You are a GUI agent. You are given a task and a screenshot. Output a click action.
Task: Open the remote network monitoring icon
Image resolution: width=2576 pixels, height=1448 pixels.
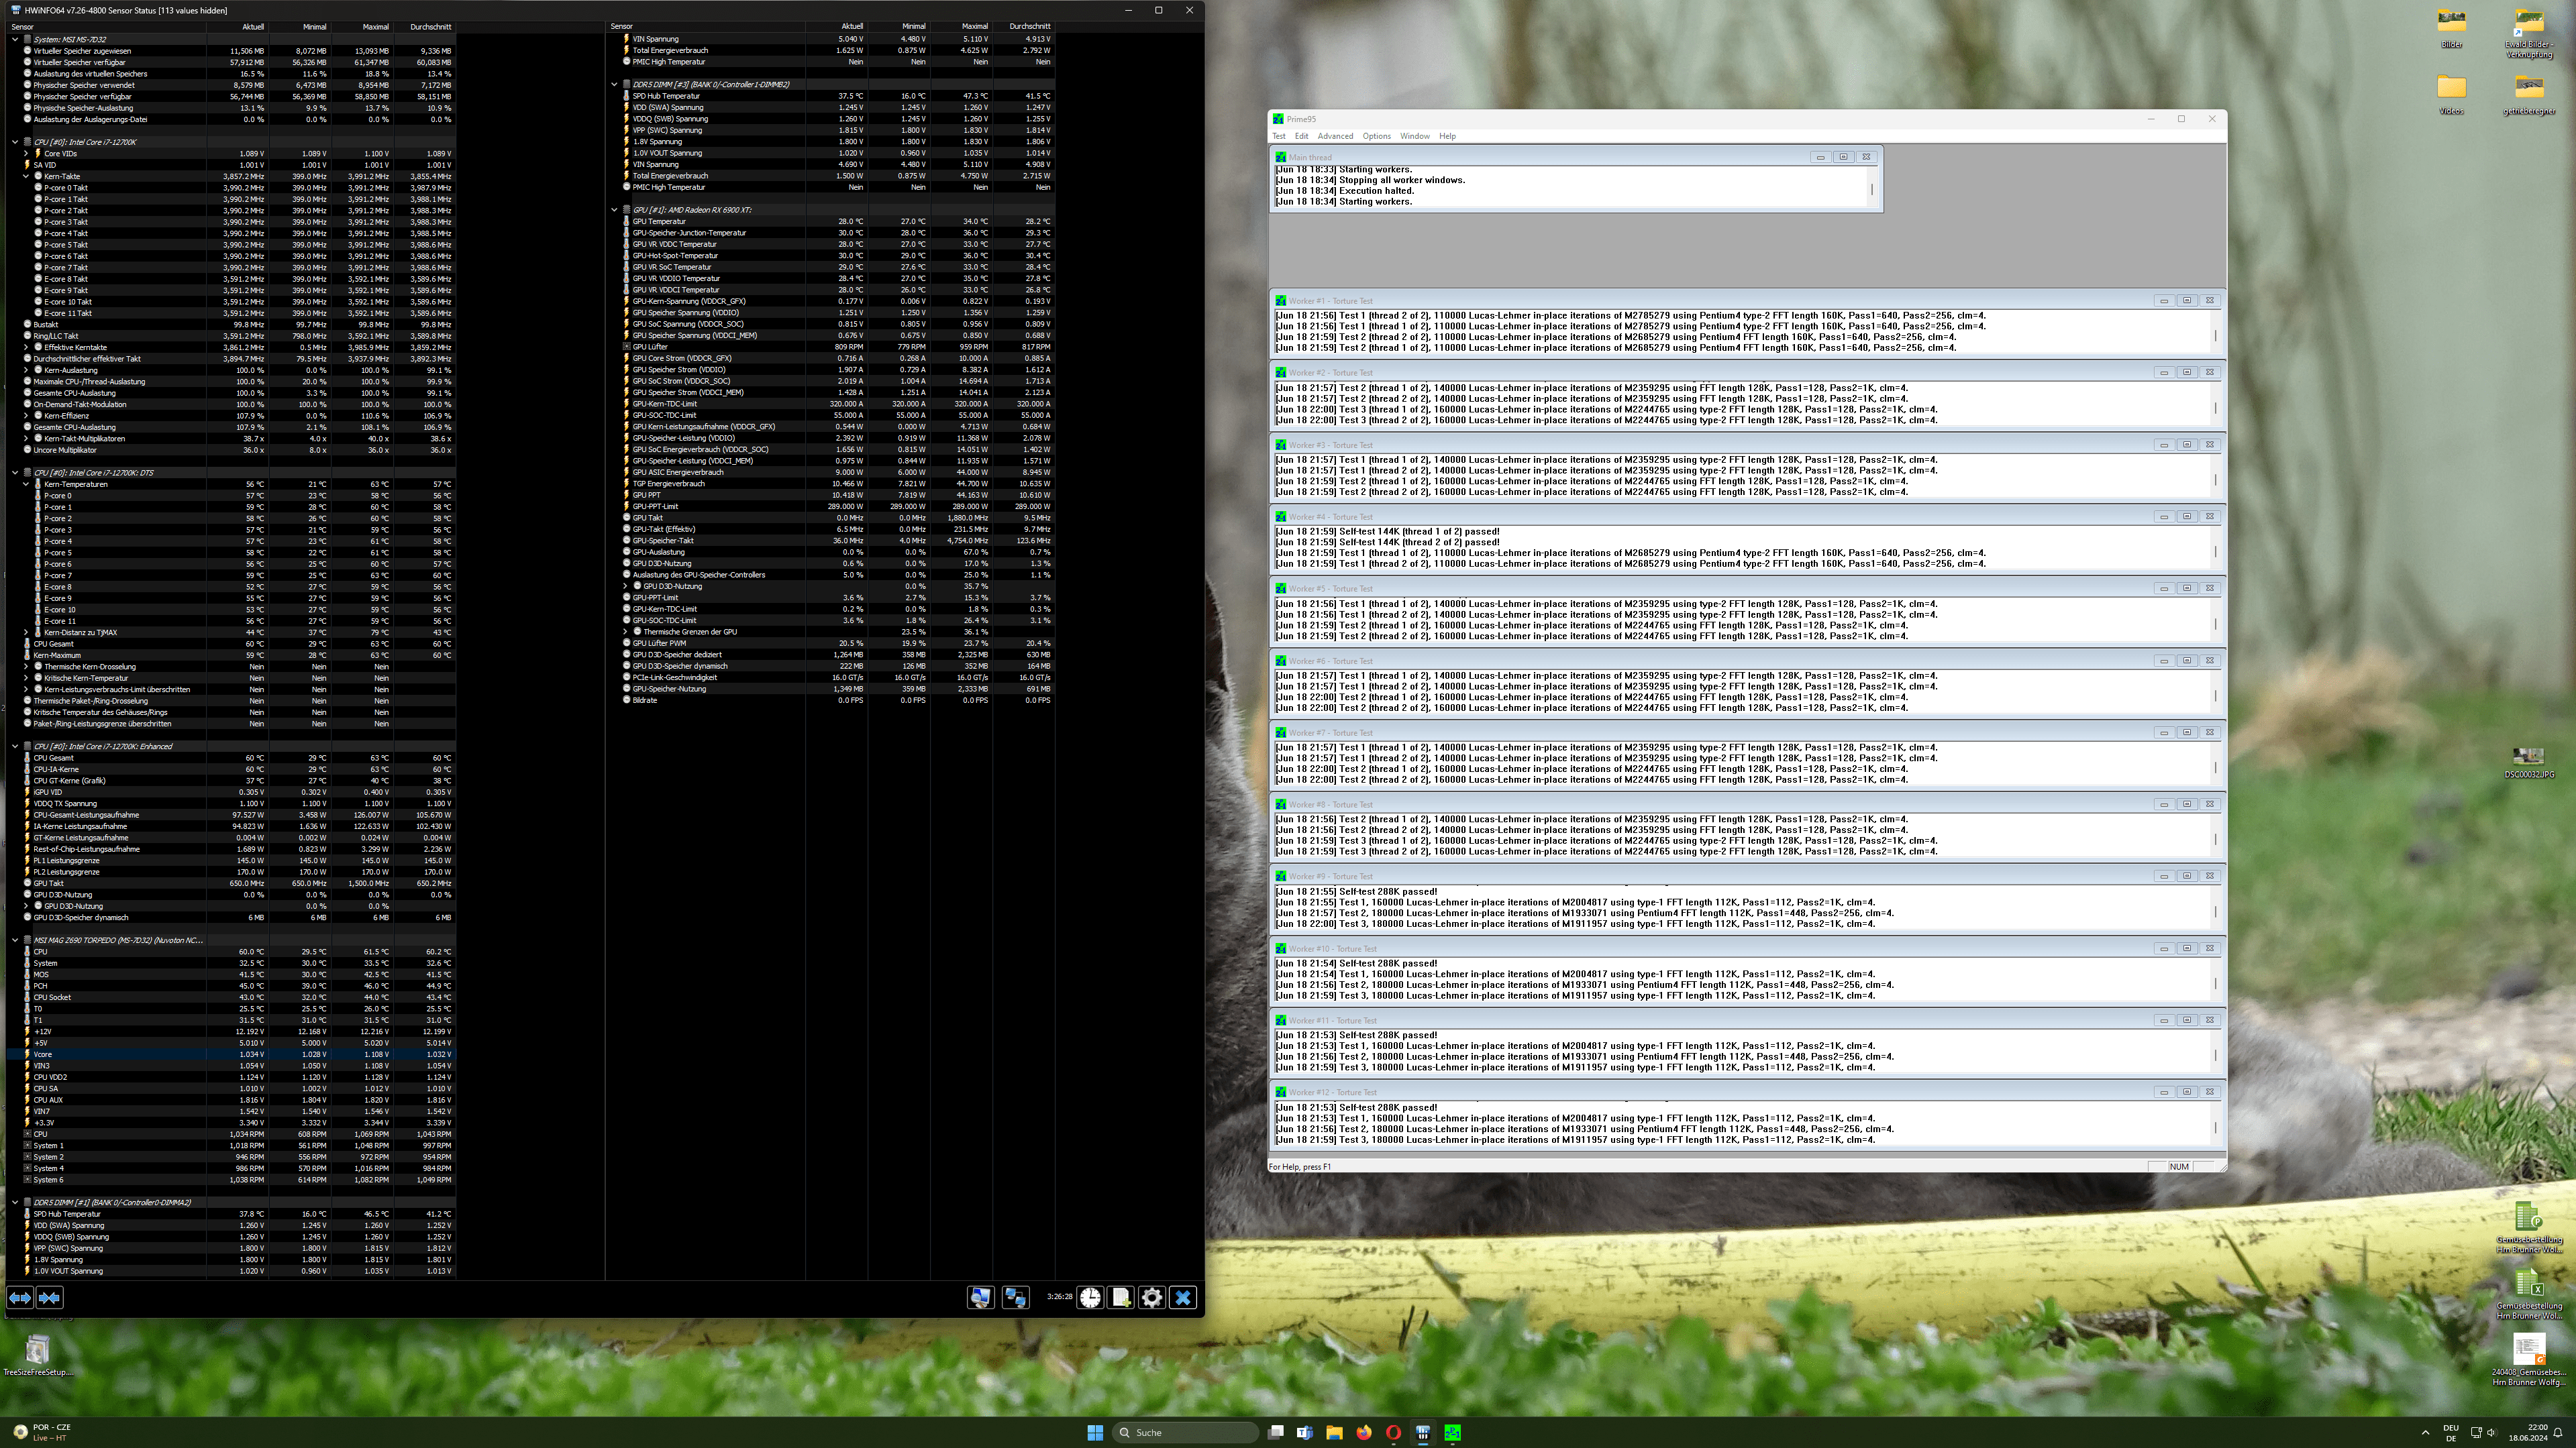tap(1016, 1297)
